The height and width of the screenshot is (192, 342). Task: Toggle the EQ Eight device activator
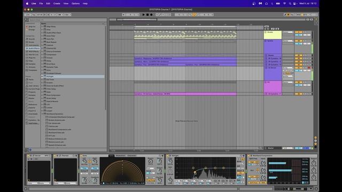pyautogui.click(x=167, y=156)
